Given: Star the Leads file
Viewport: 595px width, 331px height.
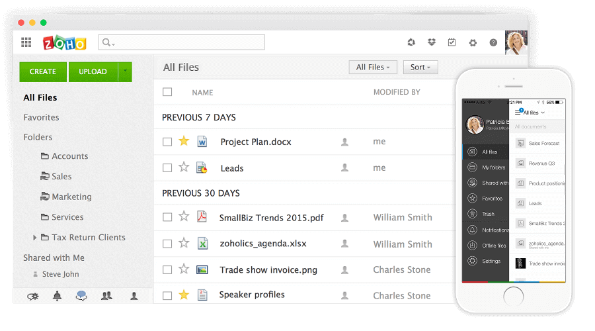Looking at the screenshot, I should coord(184,167).
